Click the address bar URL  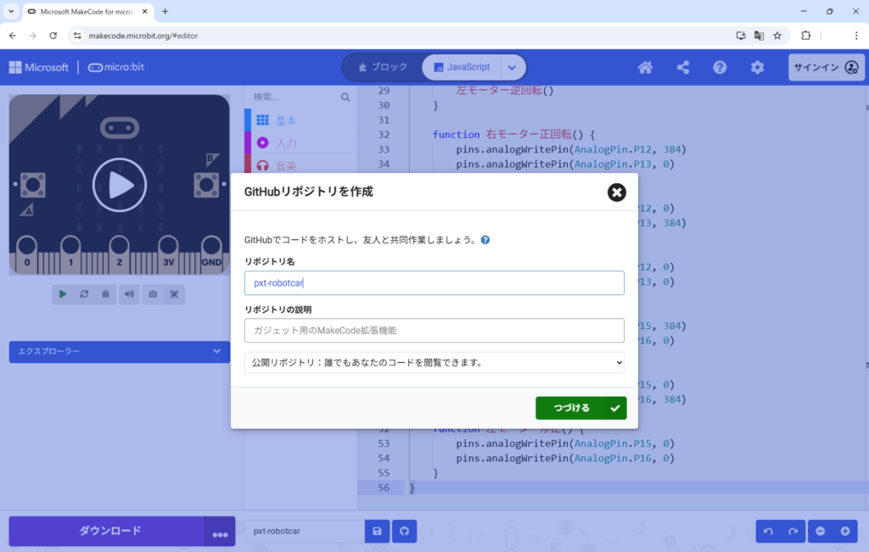tap(143, 36)
